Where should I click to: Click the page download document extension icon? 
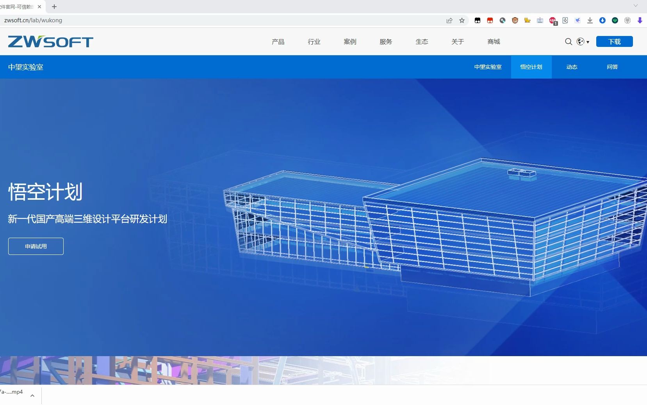coord(565,20)
